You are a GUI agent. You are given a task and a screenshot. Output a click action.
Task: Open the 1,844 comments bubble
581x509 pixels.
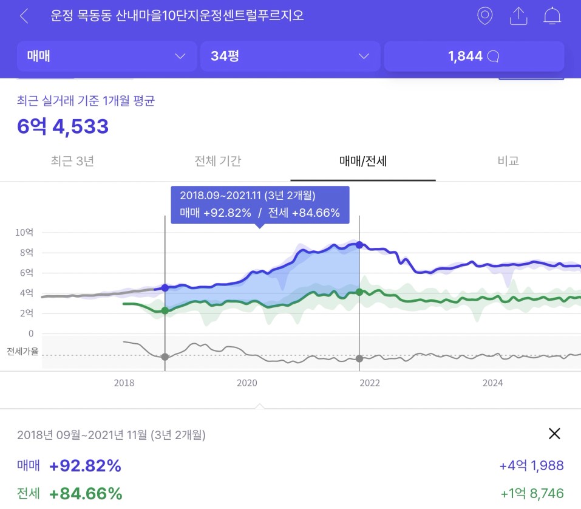(474, 56)
